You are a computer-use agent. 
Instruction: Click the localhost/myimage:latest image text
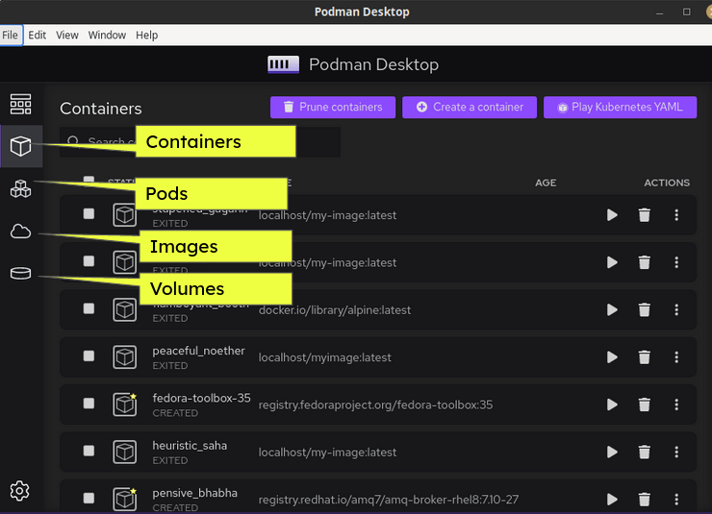[324, 357]
